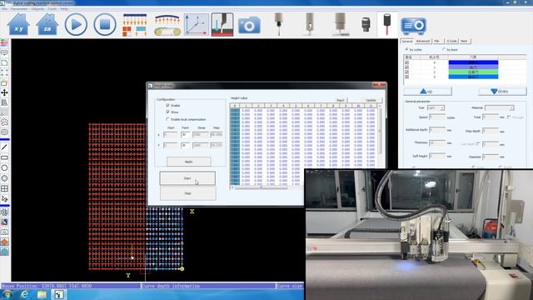Toggle the checkbox of layer row 4

(x=407, y=62)
